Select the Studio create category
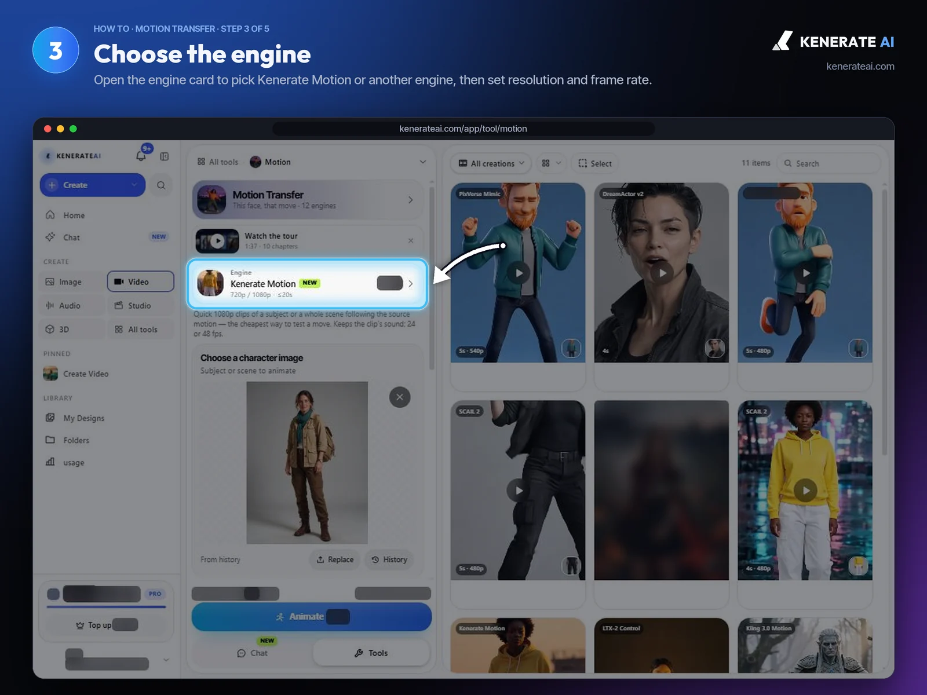 141,305
